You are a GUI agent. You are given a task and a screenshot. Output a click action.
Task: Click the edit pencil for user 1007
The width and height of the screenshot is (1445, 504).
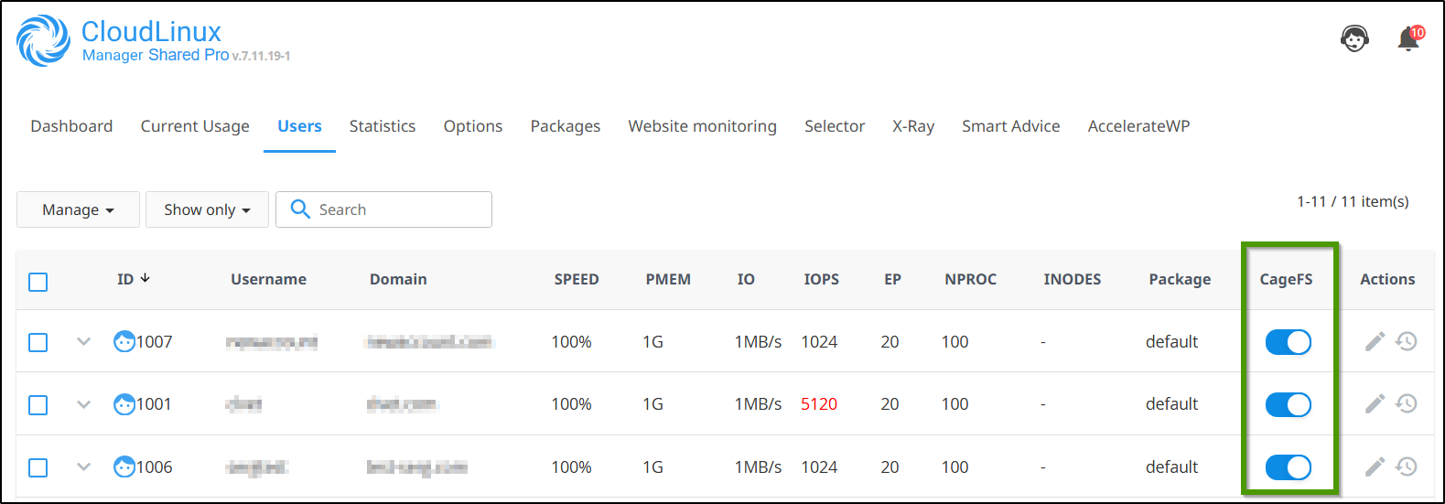tap(1375, 341)
